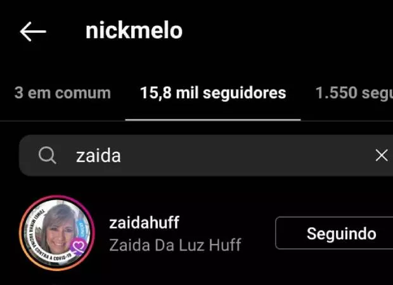Screen dimensions: 393x285
Task: Tap the em comum mutual followers label
Action: pos(69,93)
